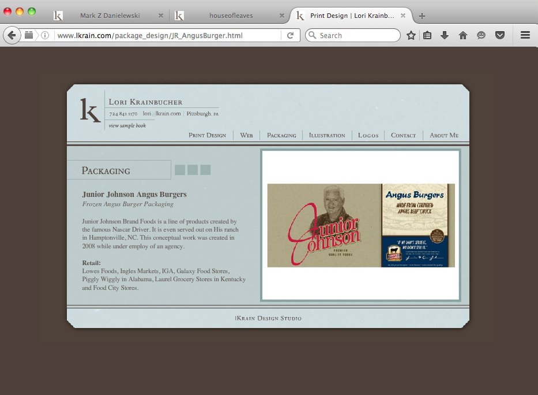The image size is (538, 395).
Task: Reload the page with the refresh icon
Action: 290,35
